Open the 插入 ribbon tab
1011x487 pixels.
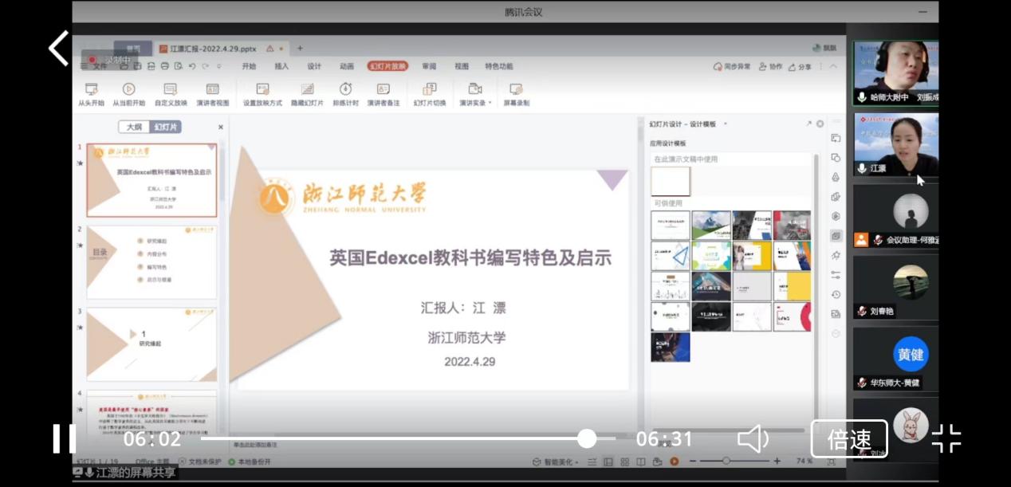point(281,66)
